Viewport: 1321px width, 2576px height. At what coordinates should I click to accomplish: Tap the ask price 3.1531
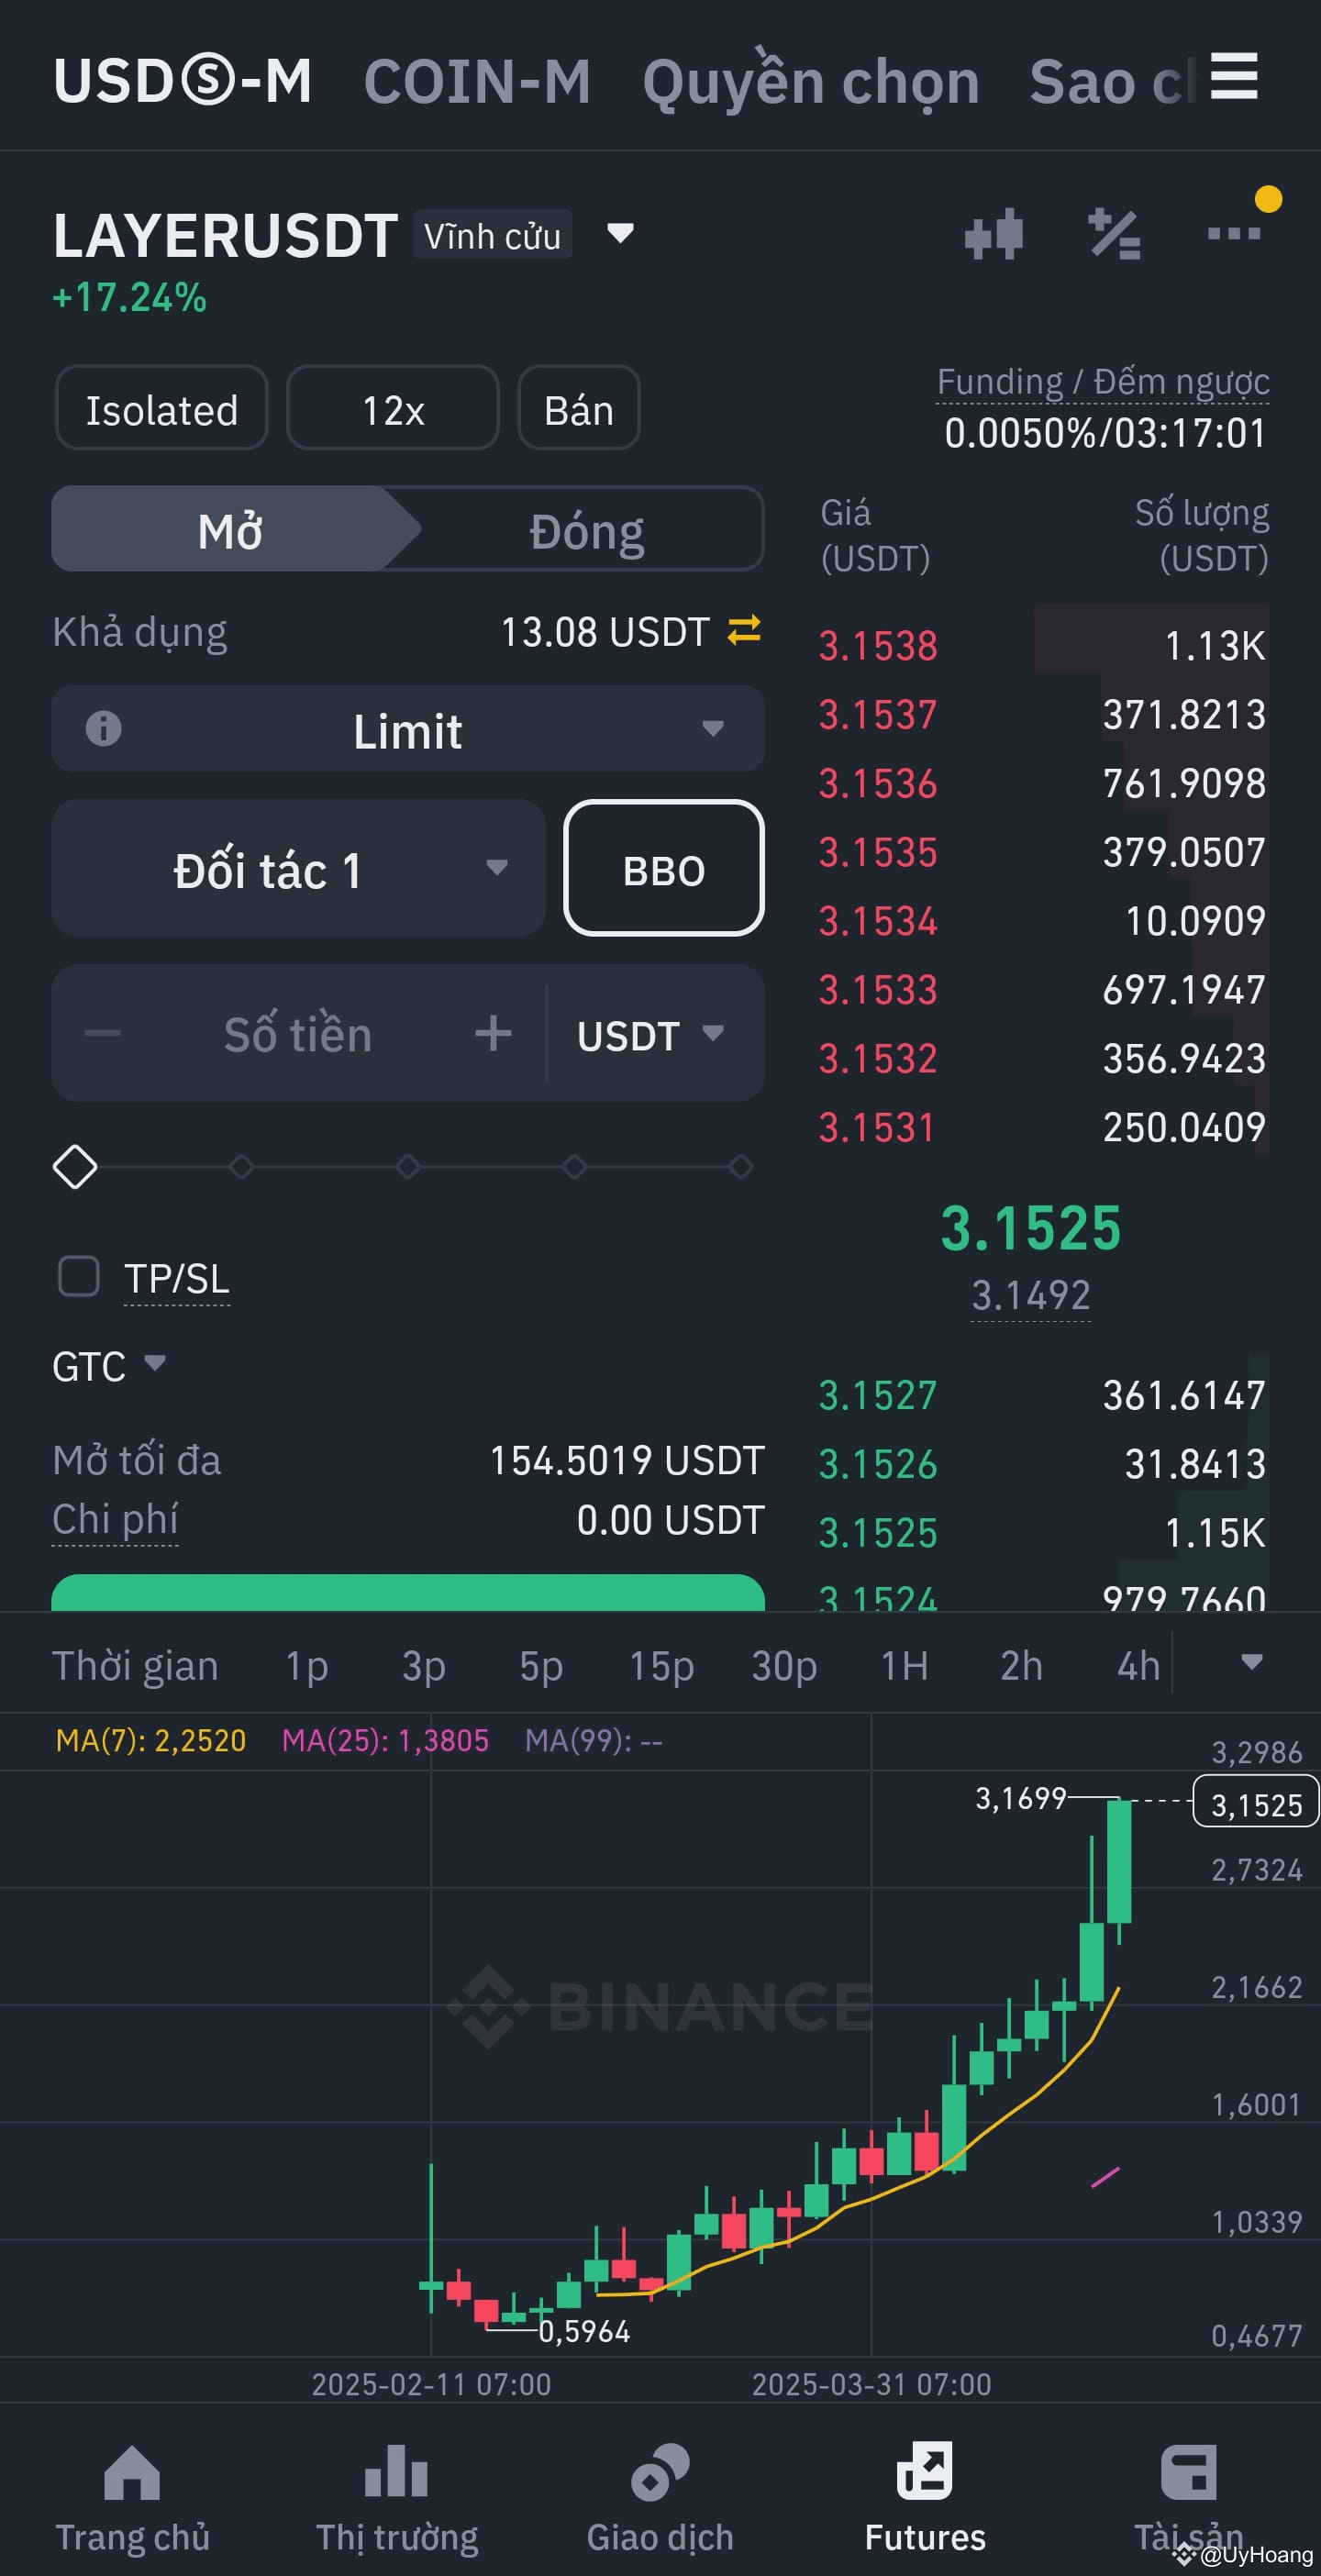click(x=876, y=1128)
